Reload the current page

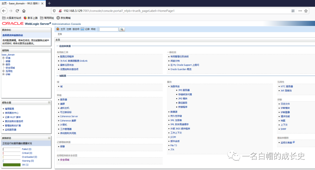coord(17,11)
